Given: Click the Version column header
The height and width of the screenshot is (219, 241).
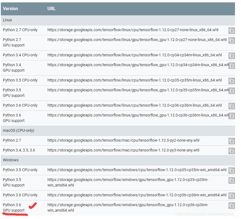Looking at the screenshot, I should coord(10,8).
